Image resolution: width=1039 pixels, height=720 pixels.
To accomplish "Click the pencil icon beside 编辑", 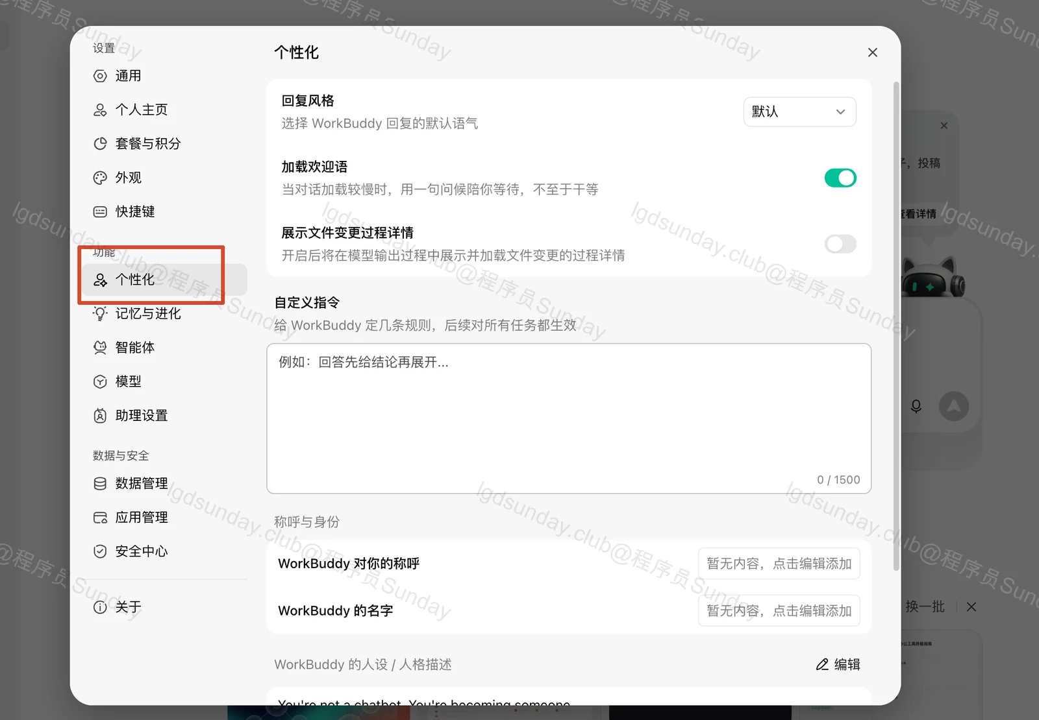I will 822,664.
